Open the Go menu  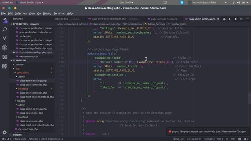coord(39,13)
